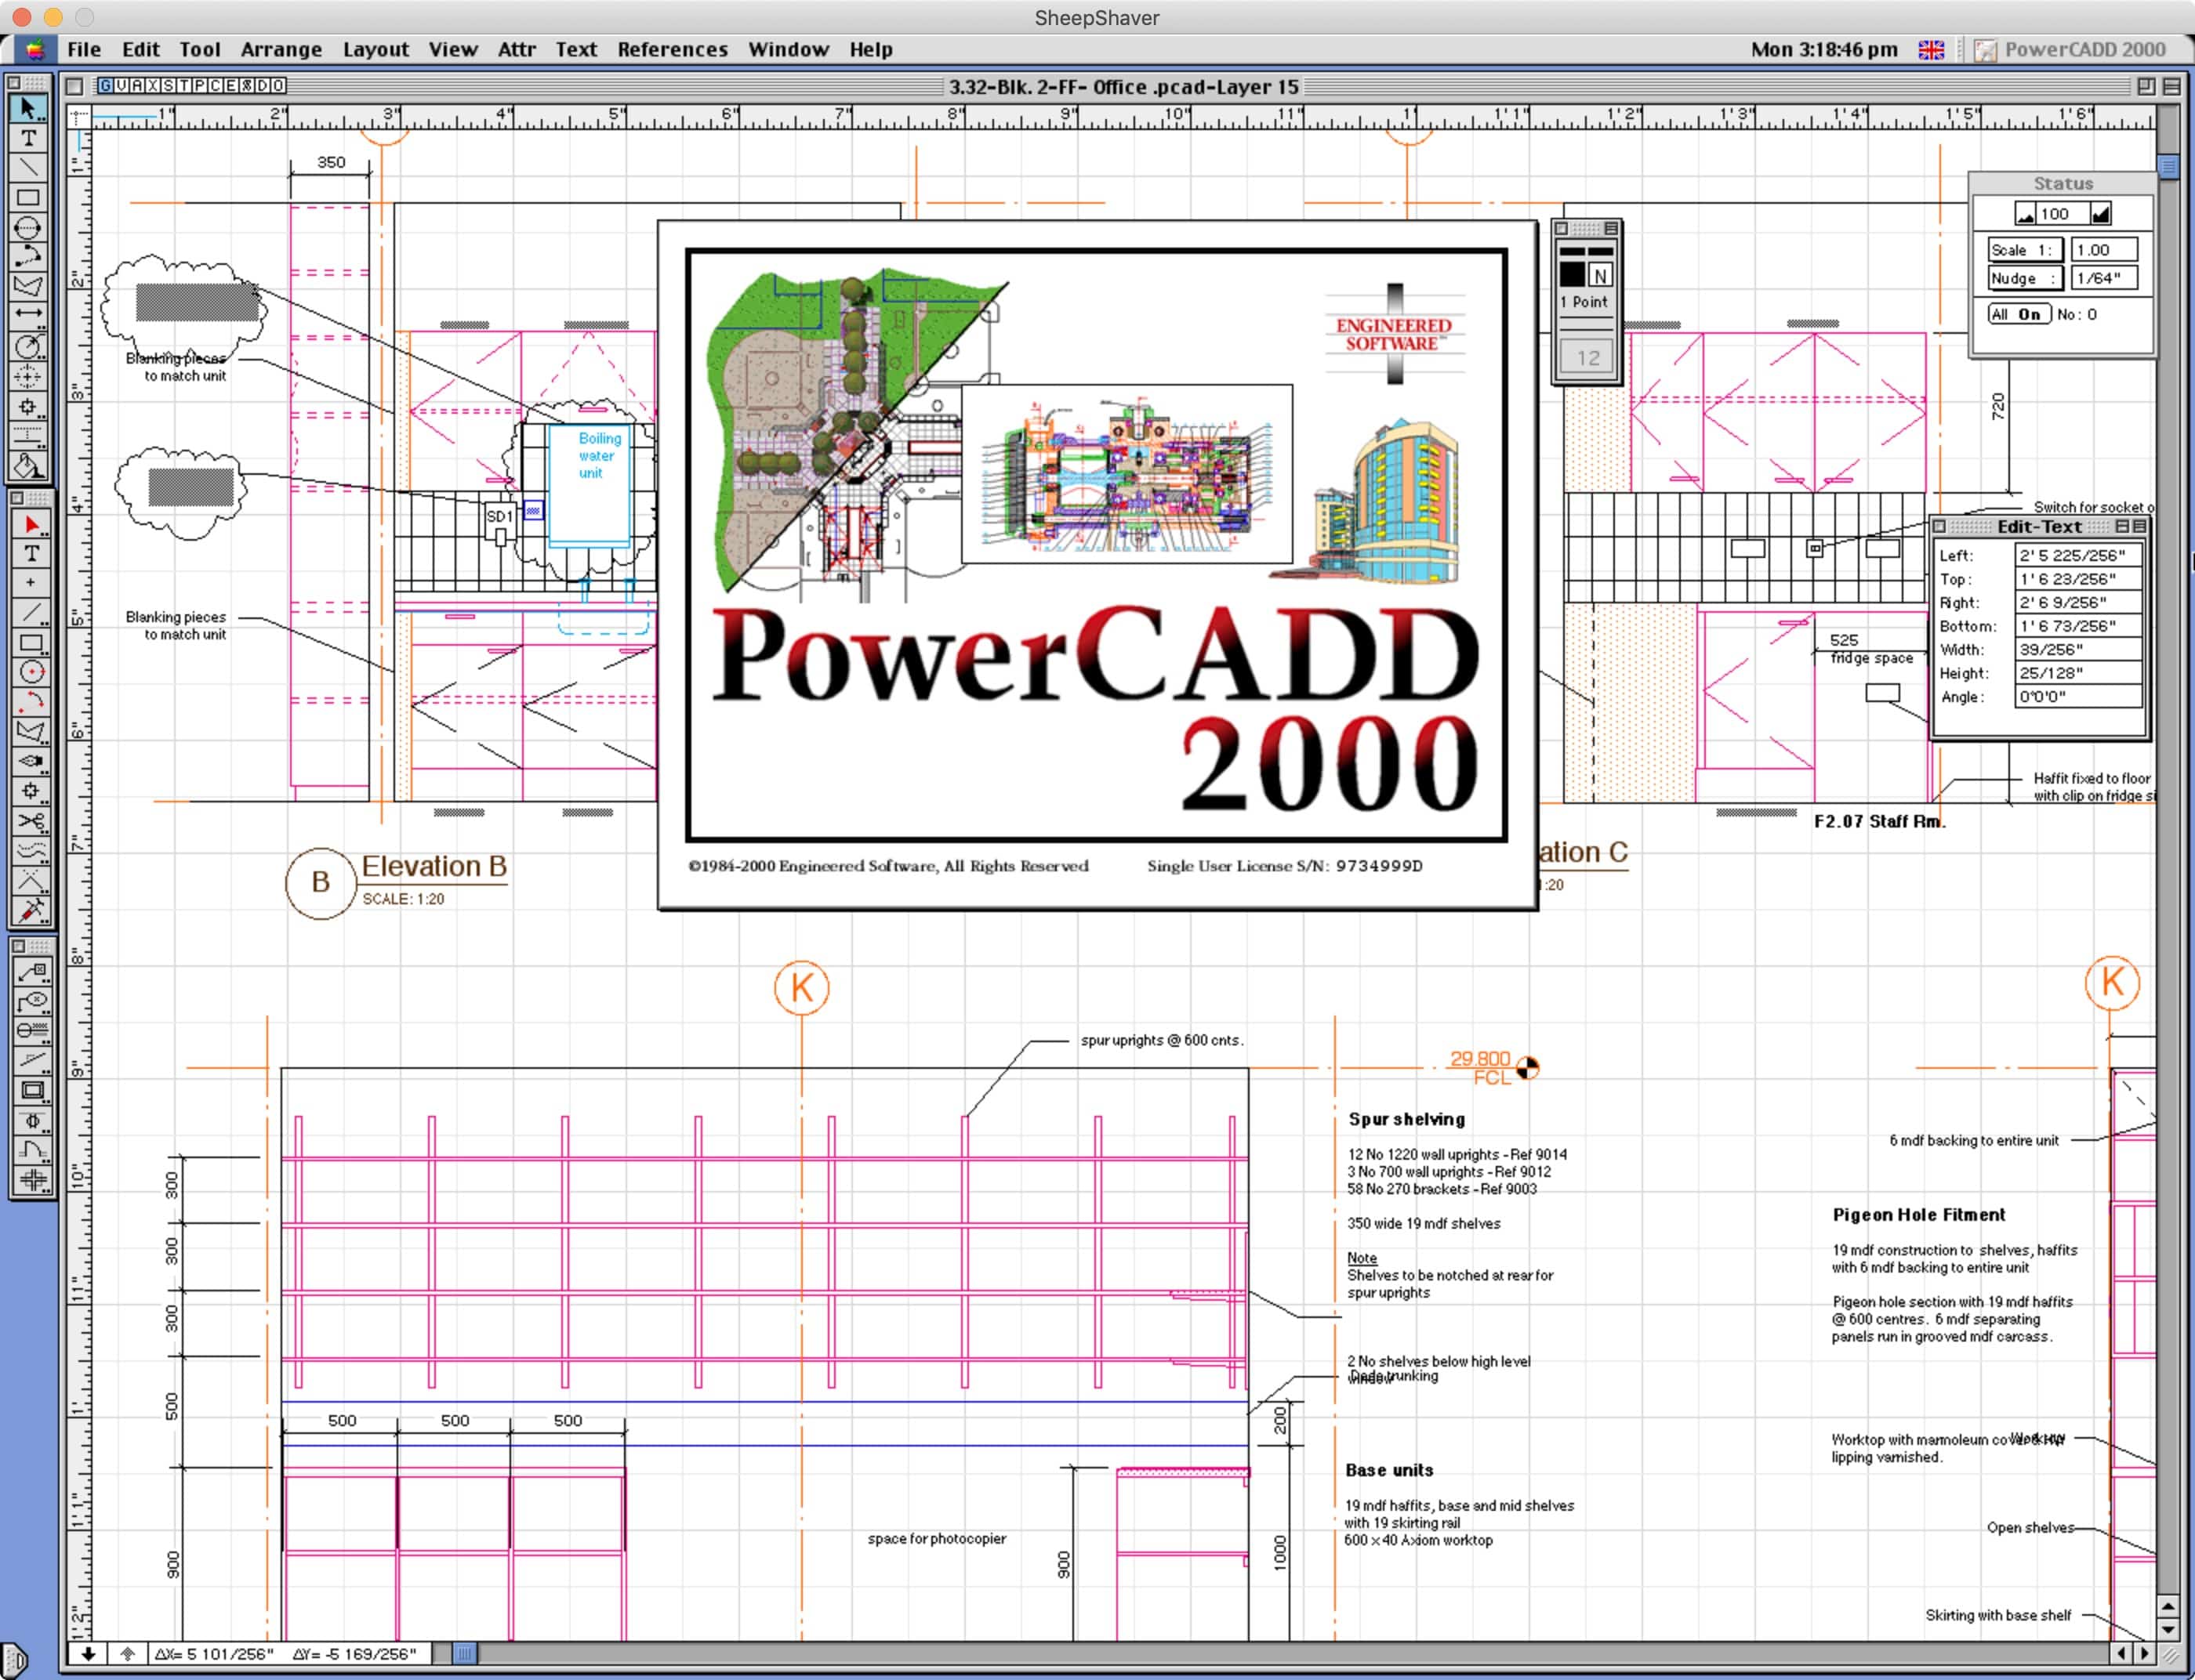Click the nudge value 1/64" field
This screenshot has height=1680, width=2195.
[2104, 278]
